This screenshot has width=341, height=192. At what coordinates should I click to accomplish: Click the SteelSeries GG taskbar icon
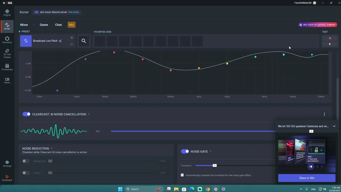(x=216, y=189)
